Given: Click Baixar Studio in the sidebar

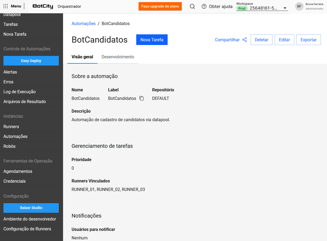Looking at the screenshot, I should click(x=31, y=208).
